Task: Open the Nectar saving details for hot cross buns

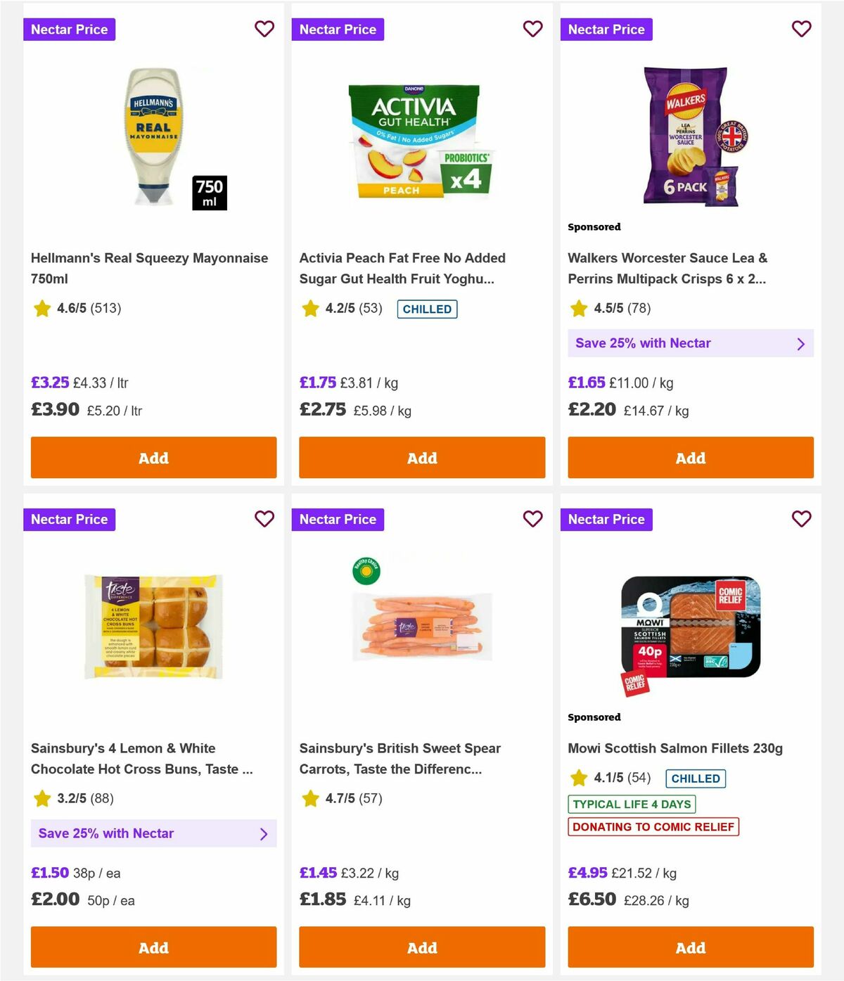Action: pos(153,833)
